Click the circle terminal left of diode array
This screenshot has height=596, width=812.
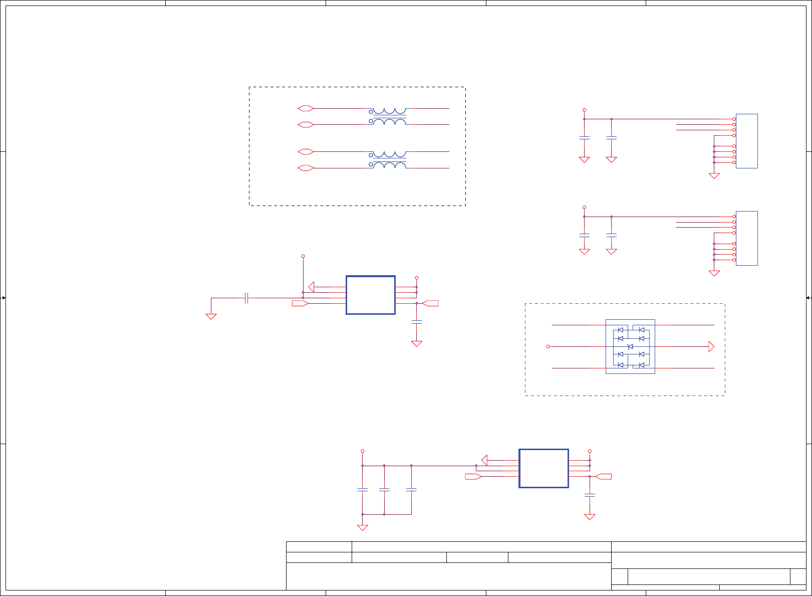coord(548,346)
